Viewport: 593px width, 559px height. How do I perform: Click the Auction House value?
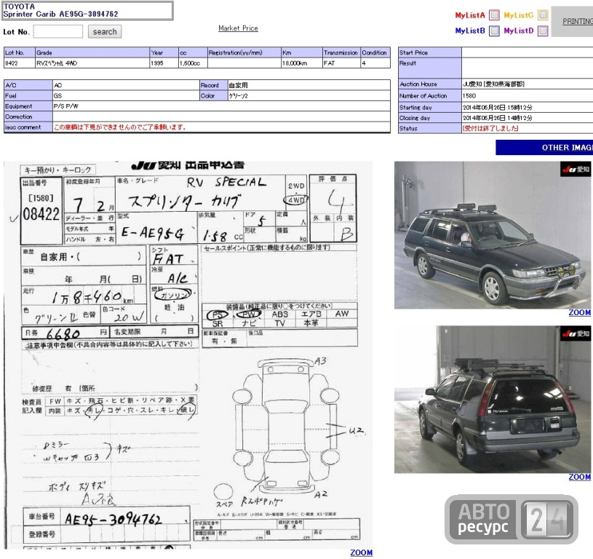pyautogui.click(x=493, y=84)
